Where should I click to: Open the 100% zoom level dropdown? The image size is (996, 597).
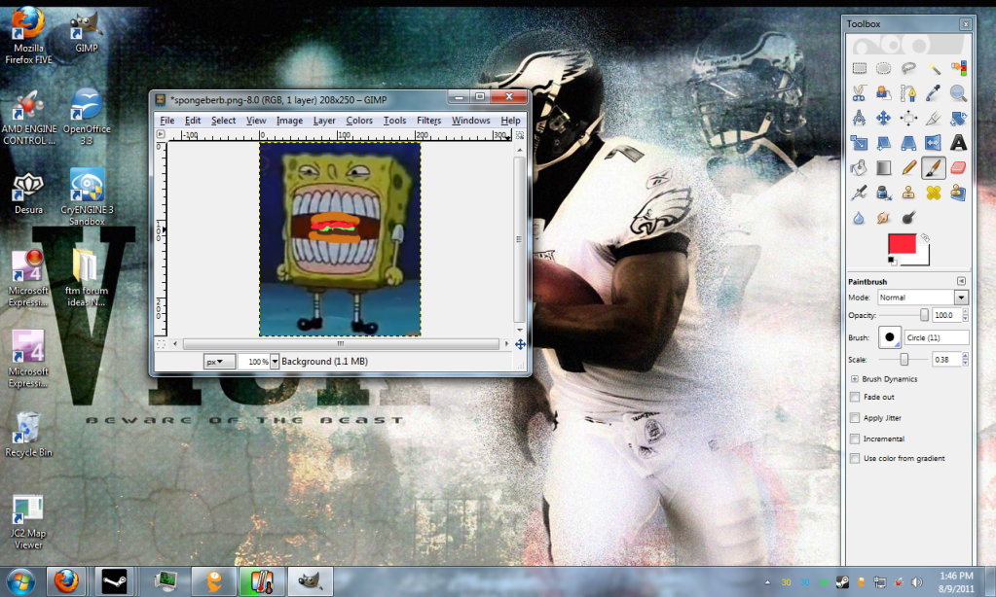(275, 362)
